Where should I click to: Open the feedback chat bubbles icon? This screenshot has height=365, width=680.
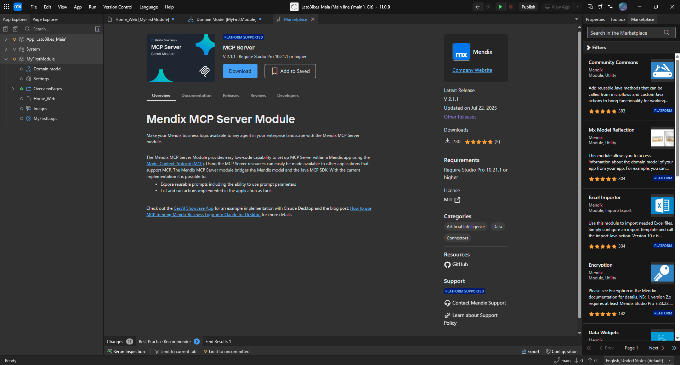(590, 7)
